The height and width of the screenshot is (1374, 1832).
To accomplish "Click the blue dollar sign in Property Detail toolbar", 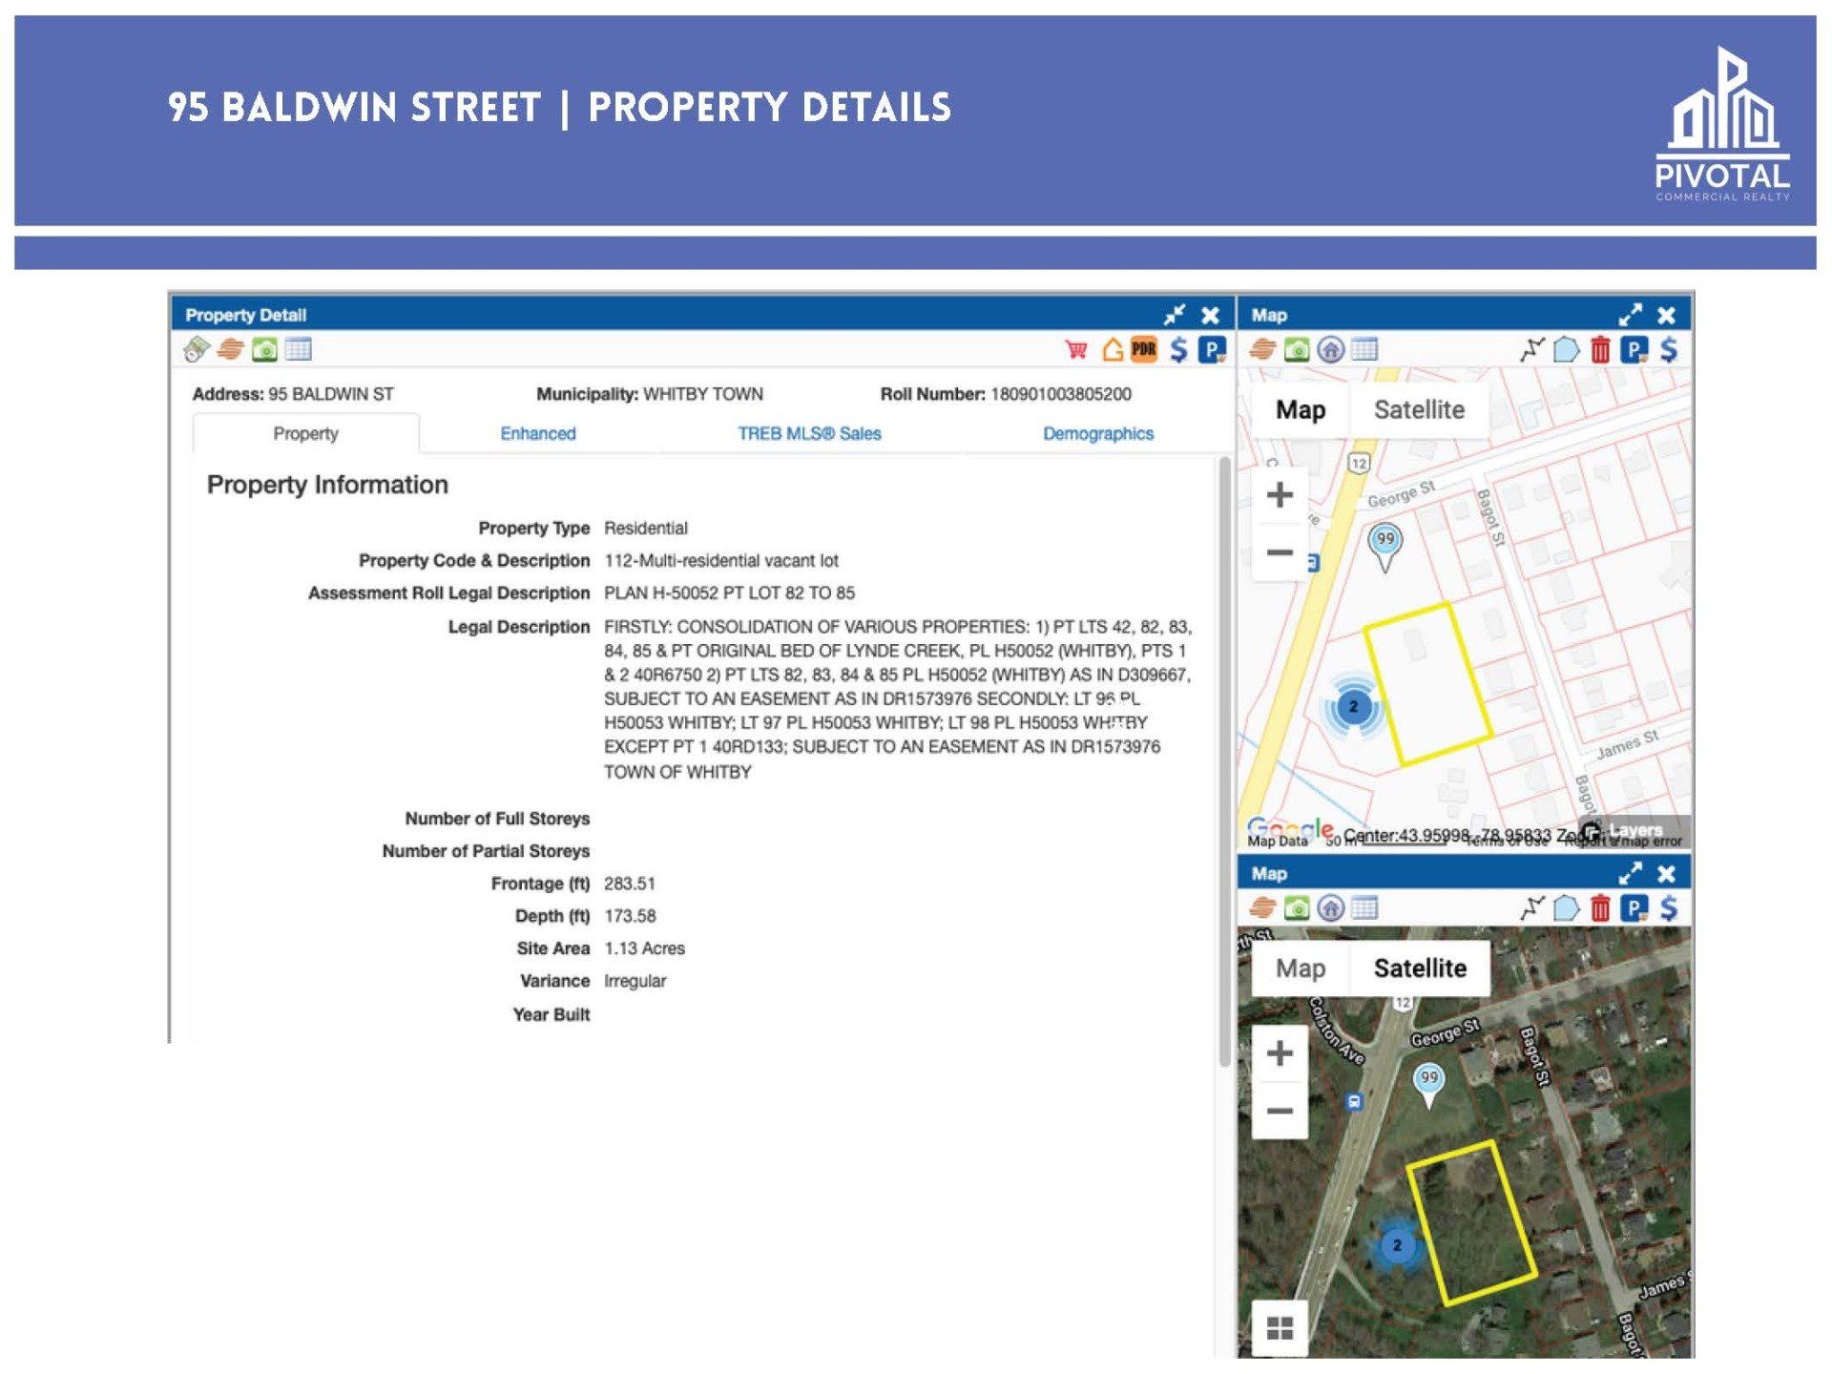I will [1179, 350].
